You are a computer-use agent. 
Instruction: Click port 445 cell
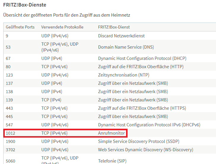[9, 117]
